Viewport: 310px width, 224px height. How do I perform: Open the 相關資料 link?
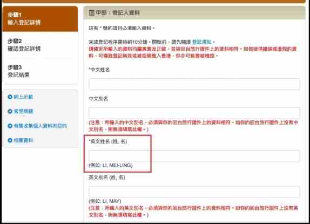click(x=23, y=140)
